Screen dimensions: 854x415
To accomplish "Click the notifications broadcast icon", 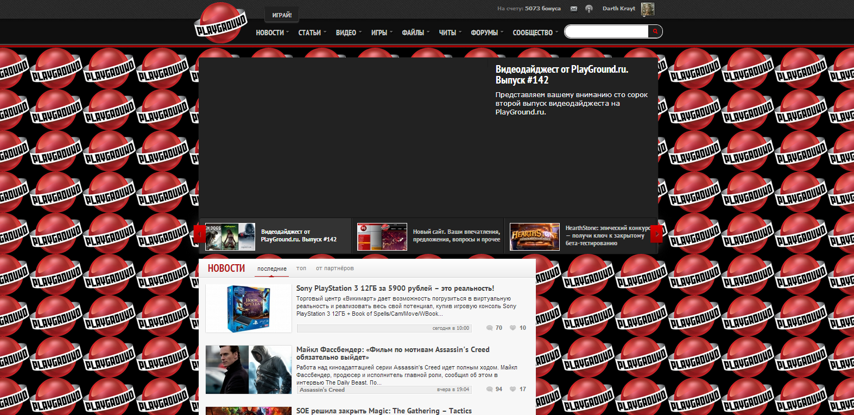I will click(x=589, y=9).
